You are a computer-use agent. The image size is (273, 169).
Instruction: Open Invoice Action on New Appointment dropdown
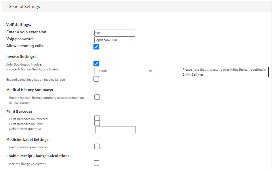pyautogui.click(x=124, y=71)
